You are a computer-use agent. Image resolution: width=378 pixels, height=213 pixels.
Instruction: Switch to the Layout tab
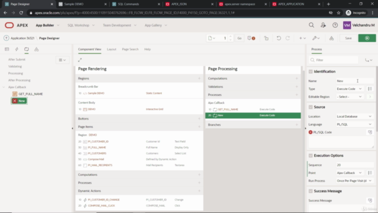click(x=112, y=49)
